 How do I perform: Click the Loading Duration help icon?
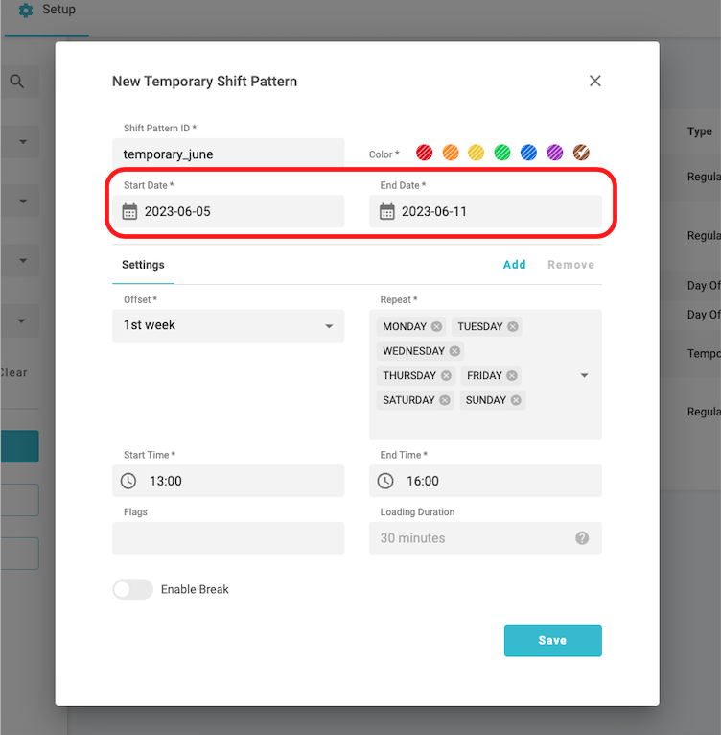click(582, 538)
